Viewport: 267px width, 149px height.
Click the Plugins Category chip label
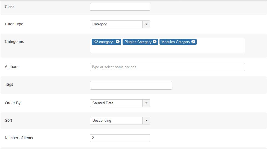(x=138, y=42)
